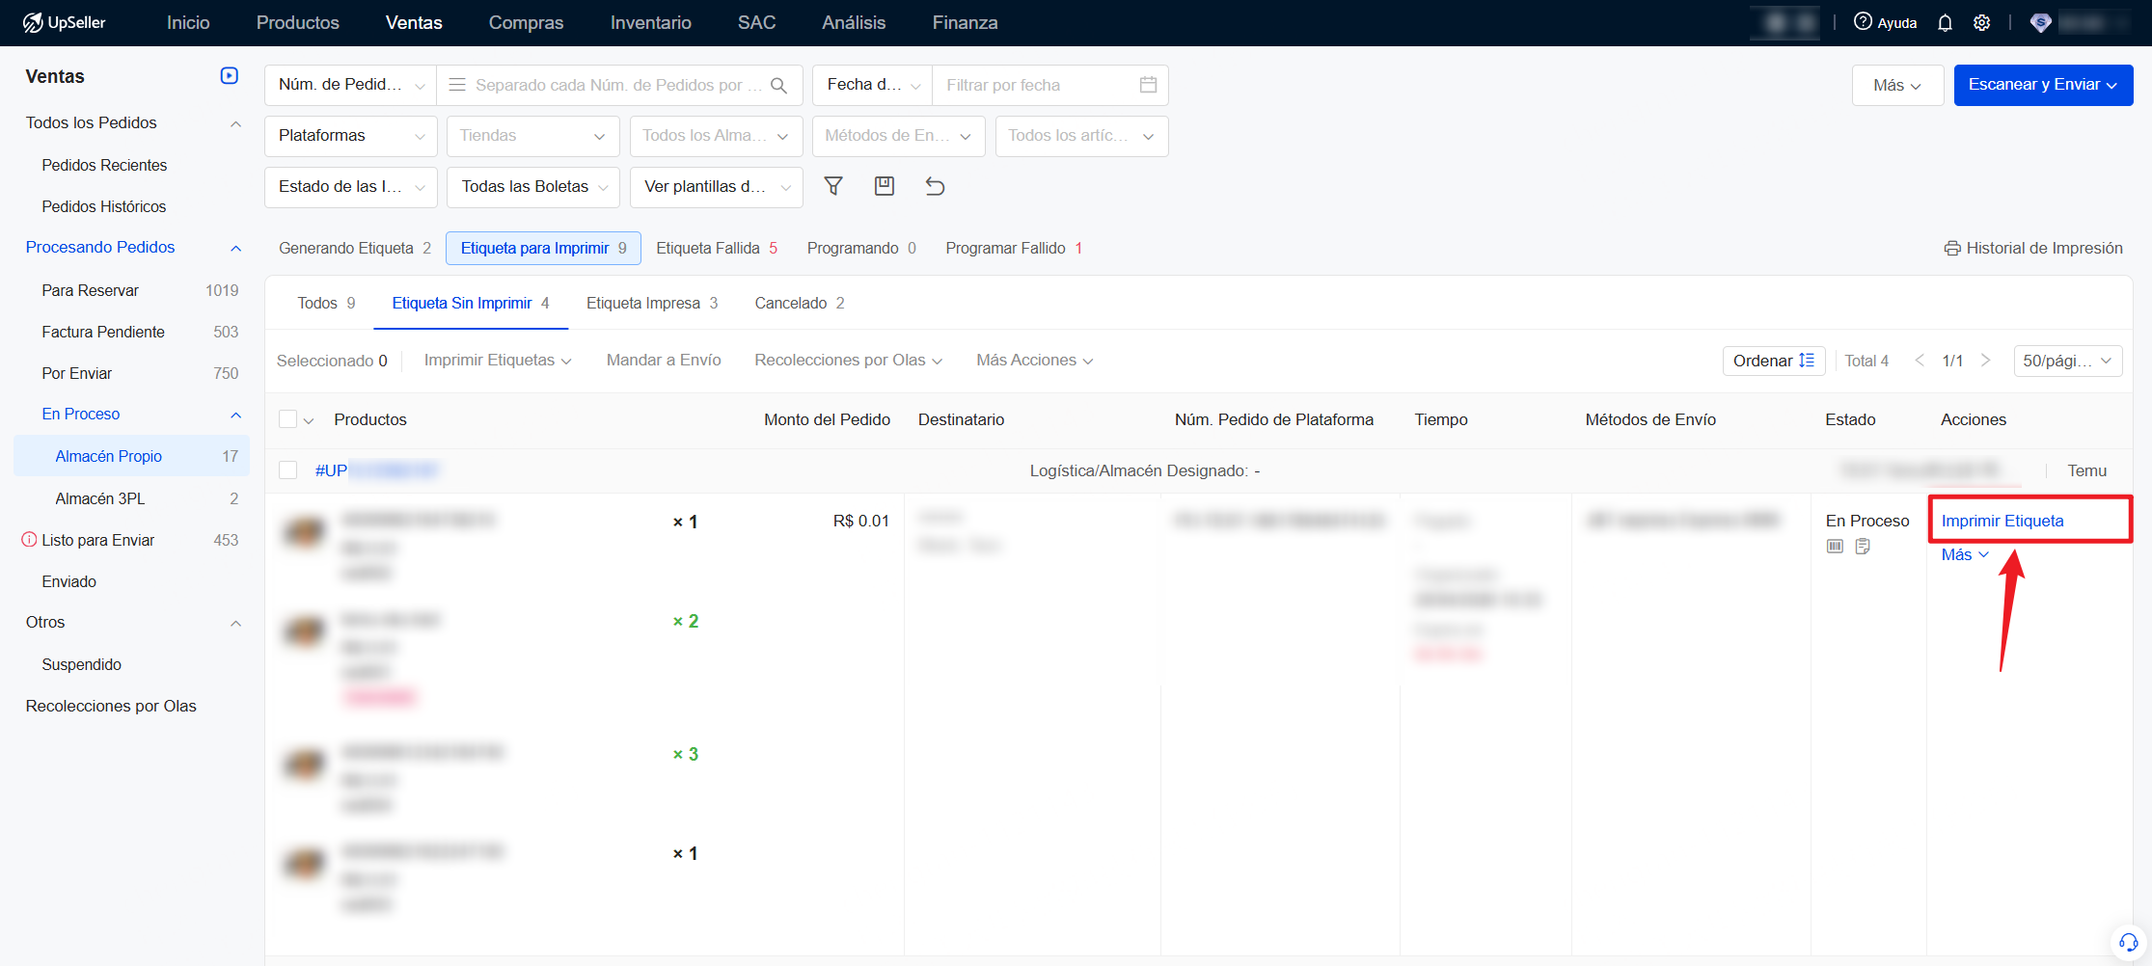Open the settings gear icon
Screen dimensions: 2152x966
pyautogui.click(x=1981, y=23)
